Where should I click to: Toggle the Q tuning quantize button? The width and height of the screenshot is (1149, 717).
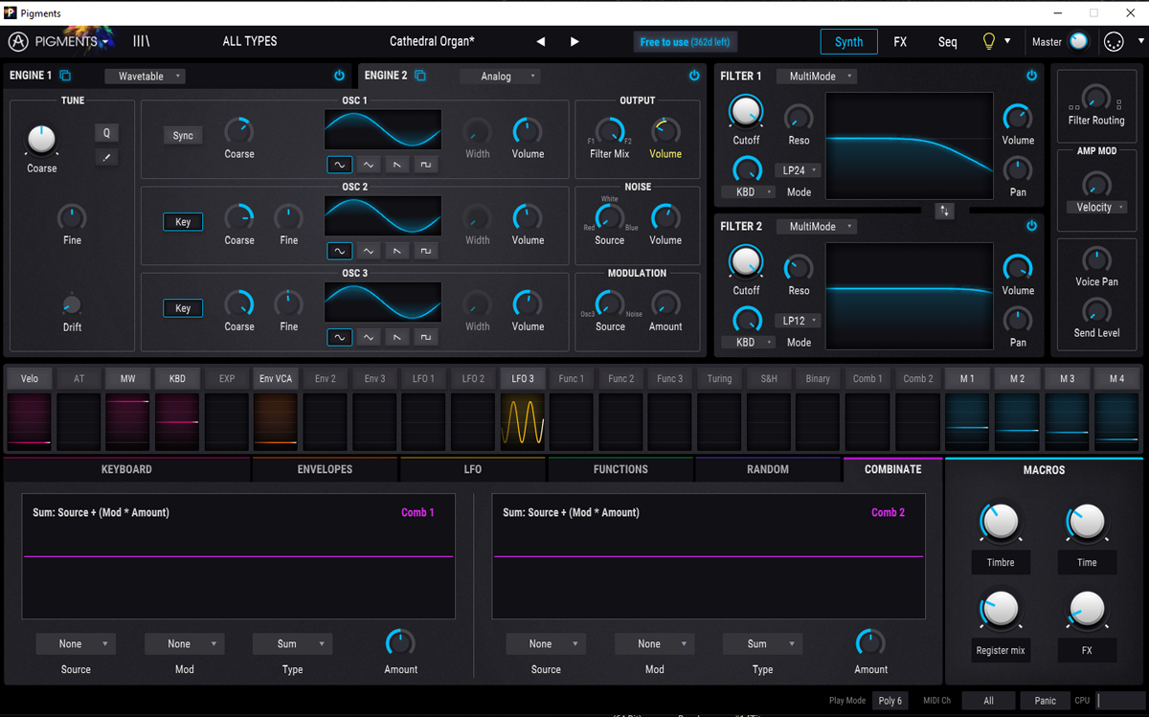106,133
